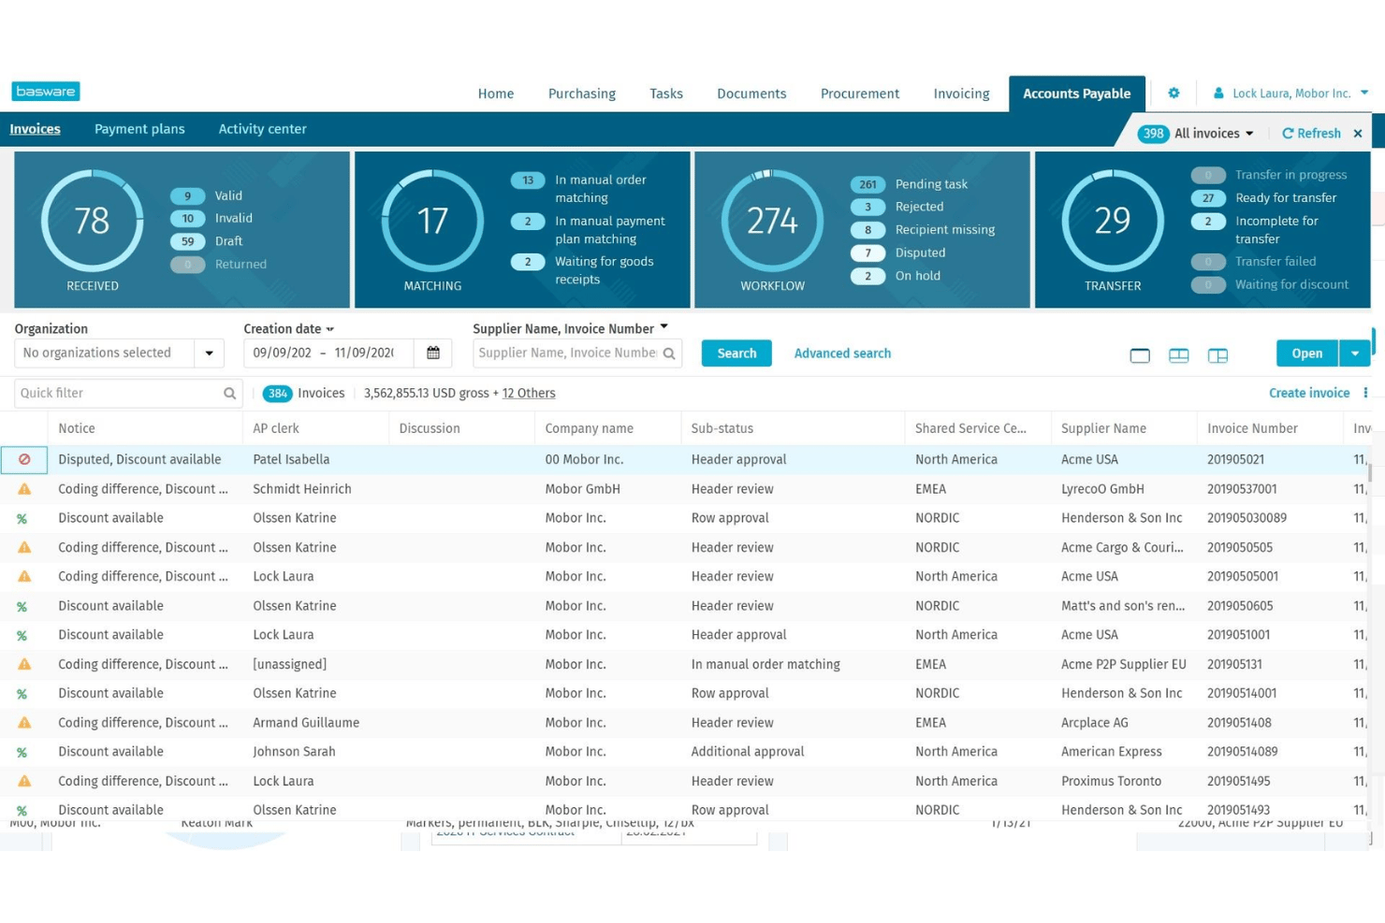This screenshot has width=1385, height=923.
Task: Open the three-dot more options menu
Action: click(1365, 393)
